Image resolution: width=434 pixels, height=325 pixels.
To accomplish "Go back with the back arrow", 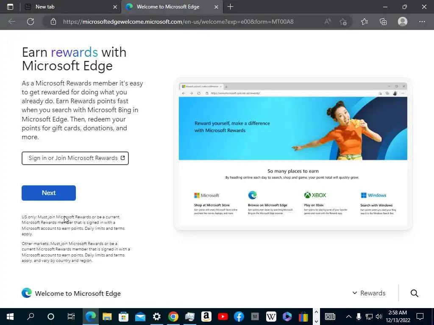I will tap(11, 22).
